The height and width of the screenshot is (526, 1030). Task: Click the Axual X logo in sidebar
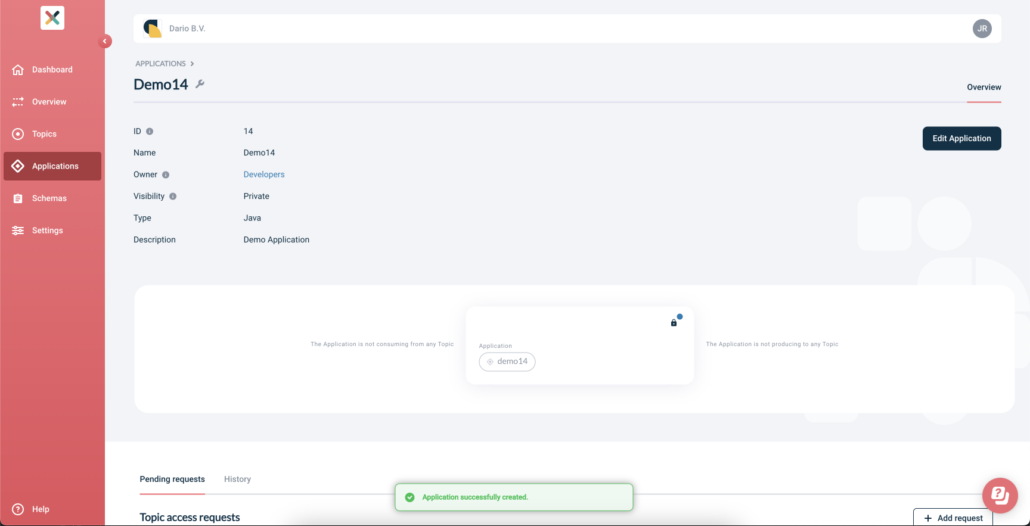52,18
